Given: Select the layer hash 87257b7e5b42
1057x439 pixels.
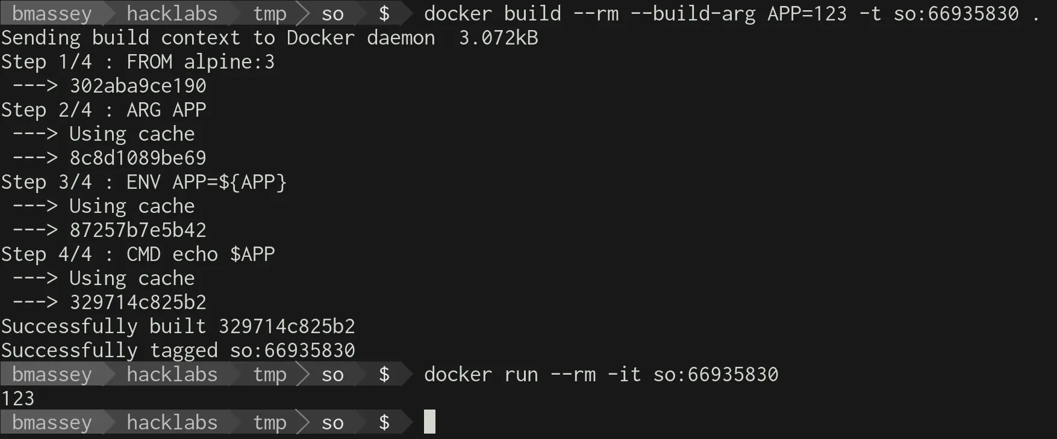Looking at the screenshot, I should pos(138,230).
